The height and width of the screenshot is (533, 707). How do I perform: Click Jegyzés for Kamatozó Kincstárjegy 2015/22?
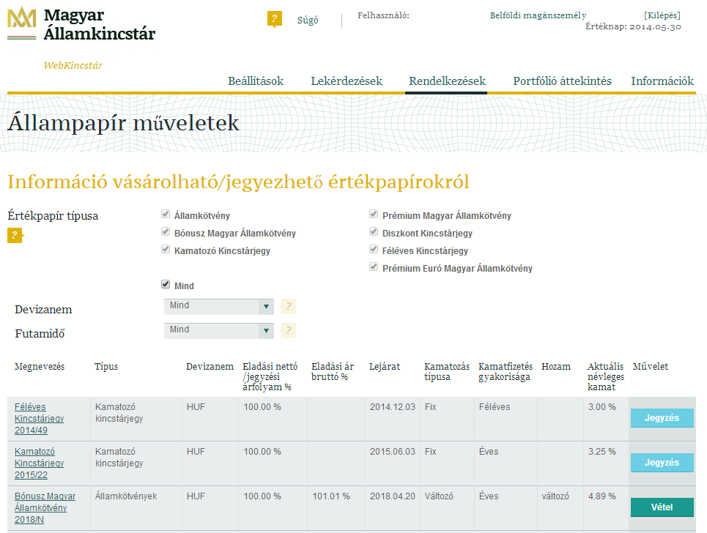pos(662,463)
